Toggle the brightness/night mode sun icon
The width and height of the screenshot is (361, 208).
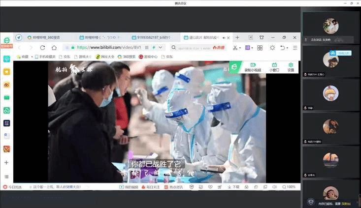[x=272, y=48]
